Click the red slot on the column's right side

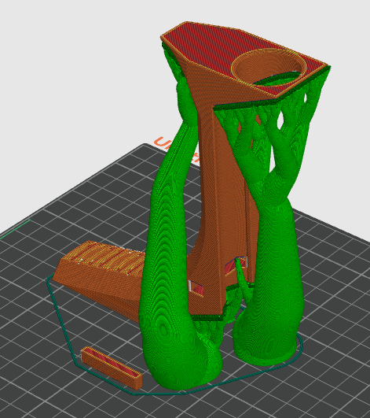tap(234, 265)
